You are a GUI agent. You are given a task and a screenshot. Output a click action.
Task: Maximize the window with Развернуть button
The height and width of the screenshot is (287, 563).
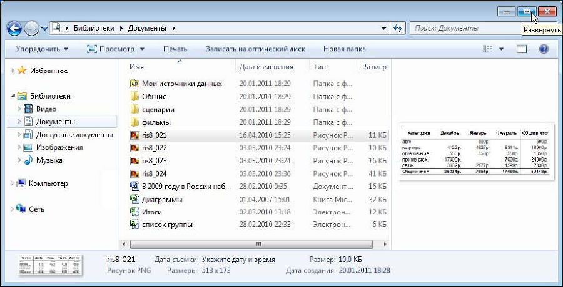(x=527, y=12)
